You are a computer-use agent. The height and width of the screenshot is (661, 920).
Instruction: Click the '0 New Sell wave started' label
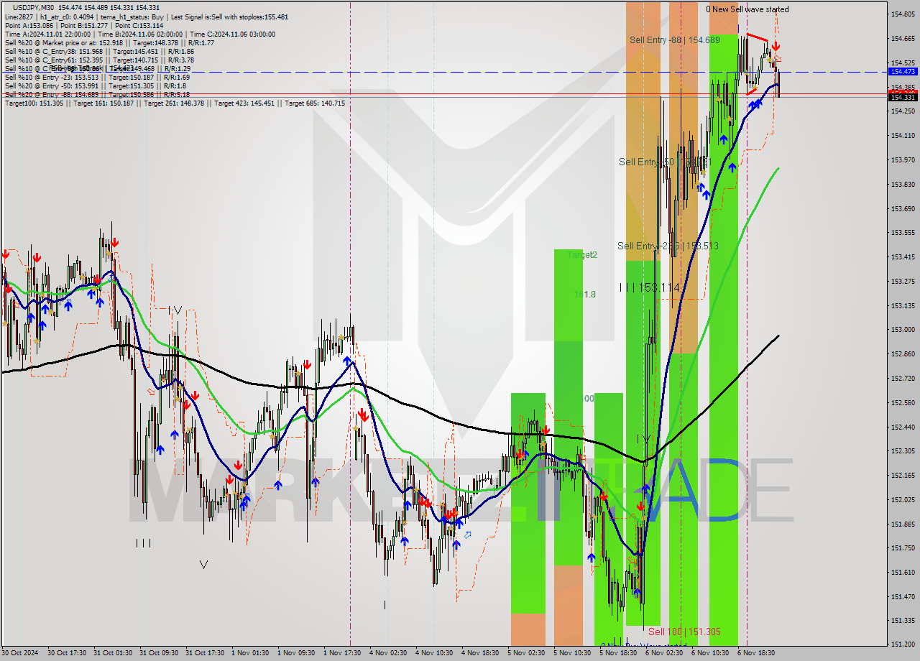pyautogui.click(x=747, y=9)
